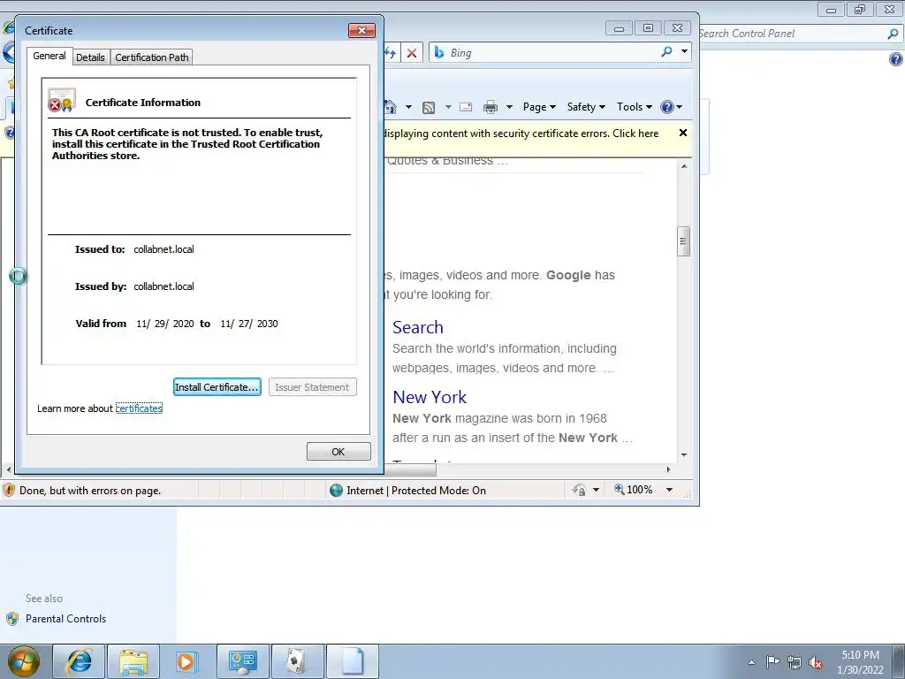Open the Search result link

[x=418, y=327]
